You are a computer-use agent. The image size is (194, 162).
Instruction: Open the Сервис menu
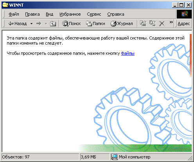pos(94,14)
